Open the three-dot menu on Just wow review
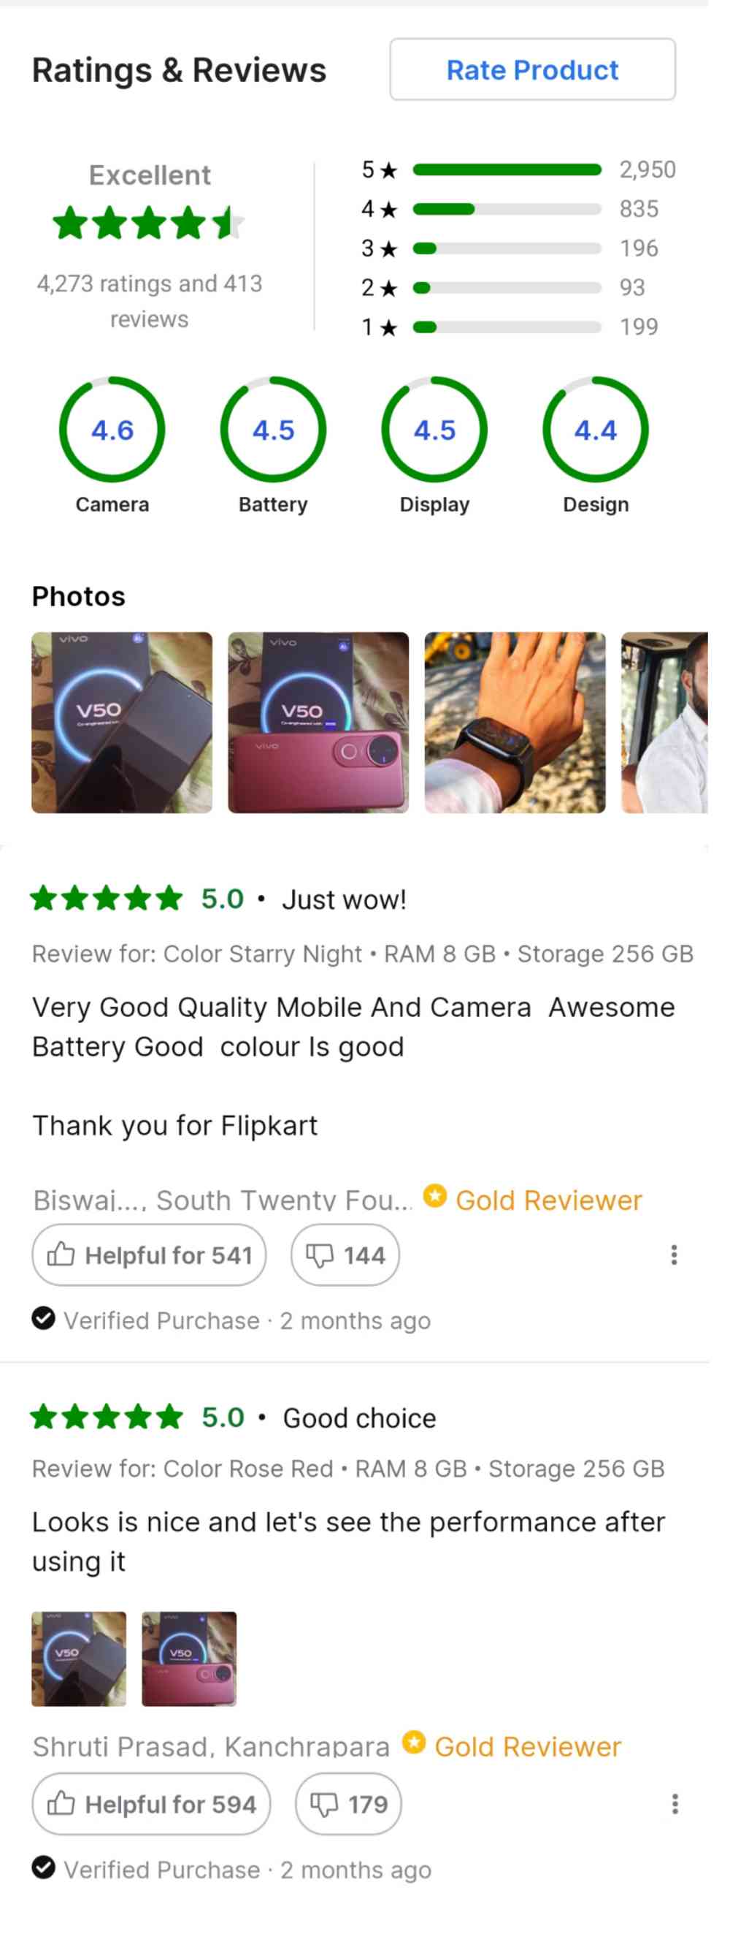This screenshot has height=1934, width=730. tap(674, 1255)
